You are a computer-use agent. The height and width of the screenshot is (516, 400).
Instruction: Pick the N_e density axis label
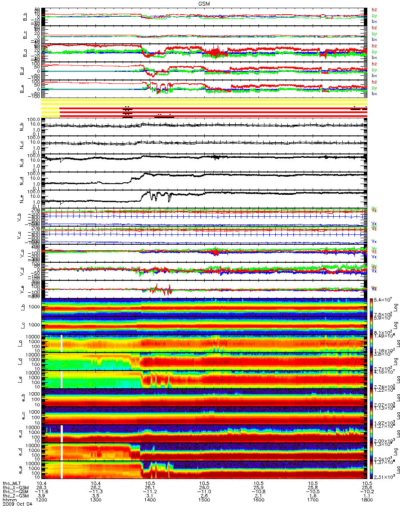22,199
